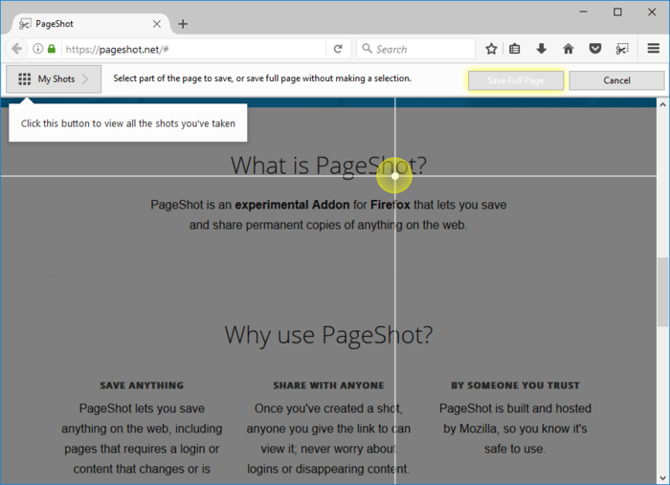Image resolution: width=670 pixels, height=485 pixels.
Task: Open My Shots button
Action: [54, 79]
